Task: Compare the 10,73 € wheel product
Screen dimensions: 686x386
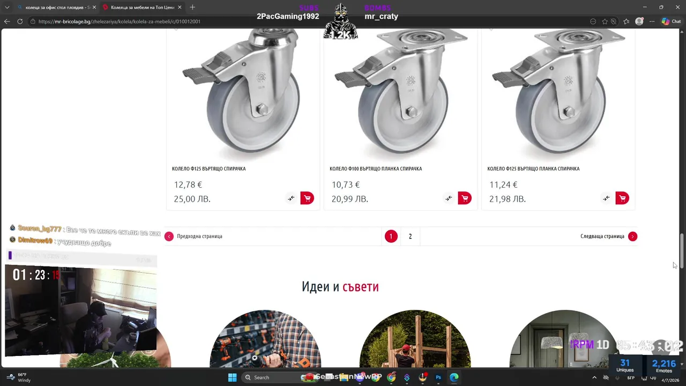Action: click(x=449, y=198)
